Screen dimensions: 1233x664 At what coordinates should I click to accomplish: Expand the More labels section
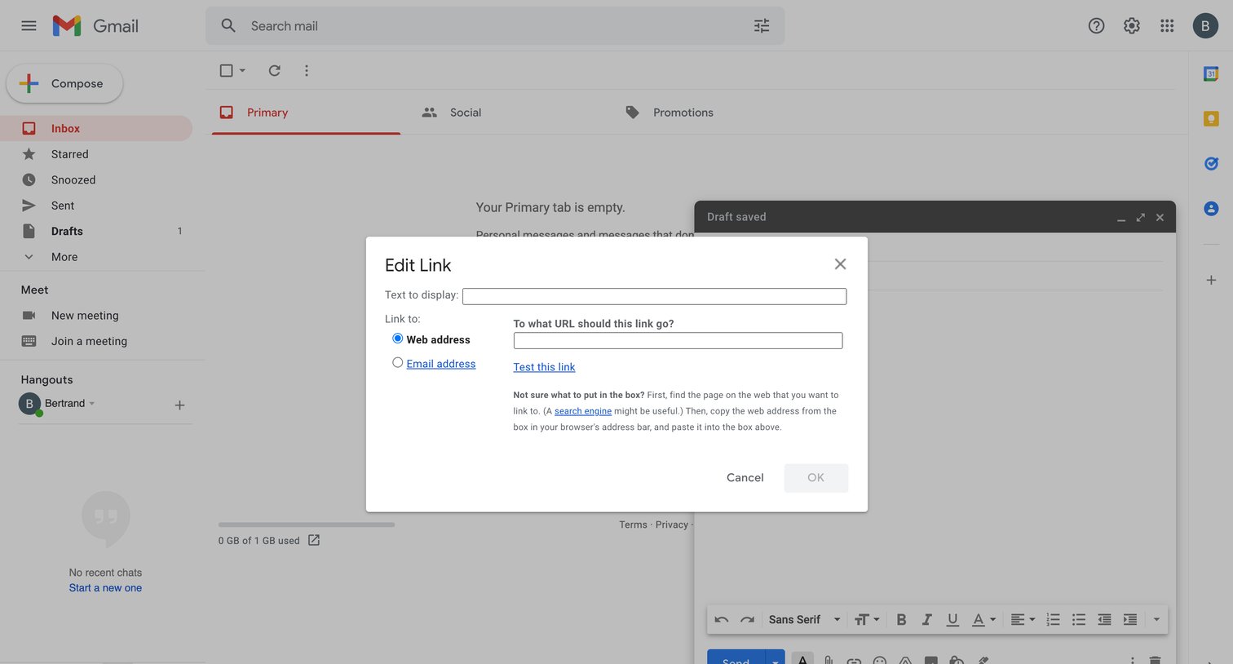coord(64,257)
